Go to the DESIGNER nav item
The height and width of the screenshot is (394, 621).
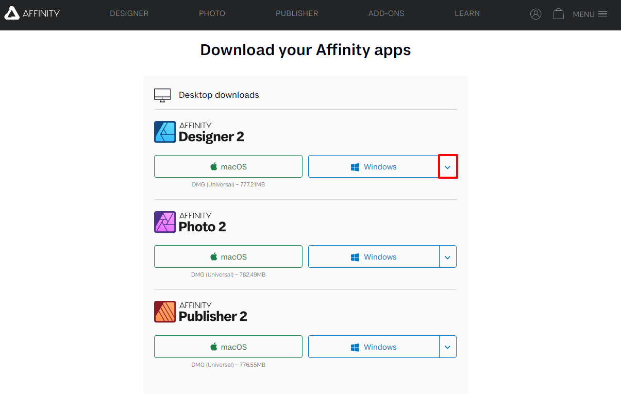click(129, 13)
